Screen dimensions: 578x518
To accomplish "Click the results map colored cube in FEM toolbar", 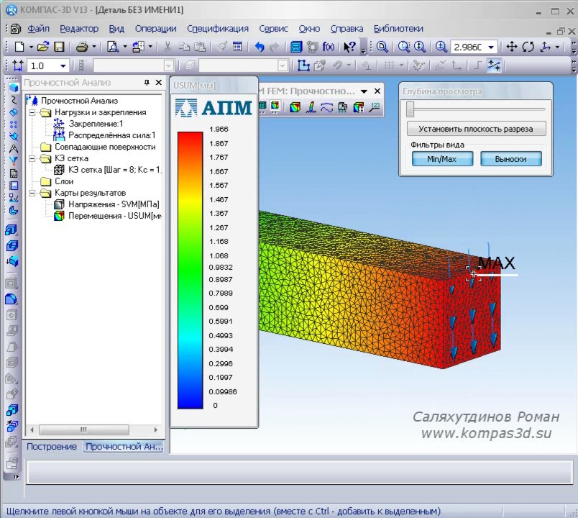I will pos(295,107).
